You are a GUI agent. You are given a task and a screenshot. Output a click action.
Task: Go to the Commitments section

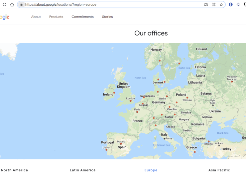pyautogui.click(x=82, y=17)
